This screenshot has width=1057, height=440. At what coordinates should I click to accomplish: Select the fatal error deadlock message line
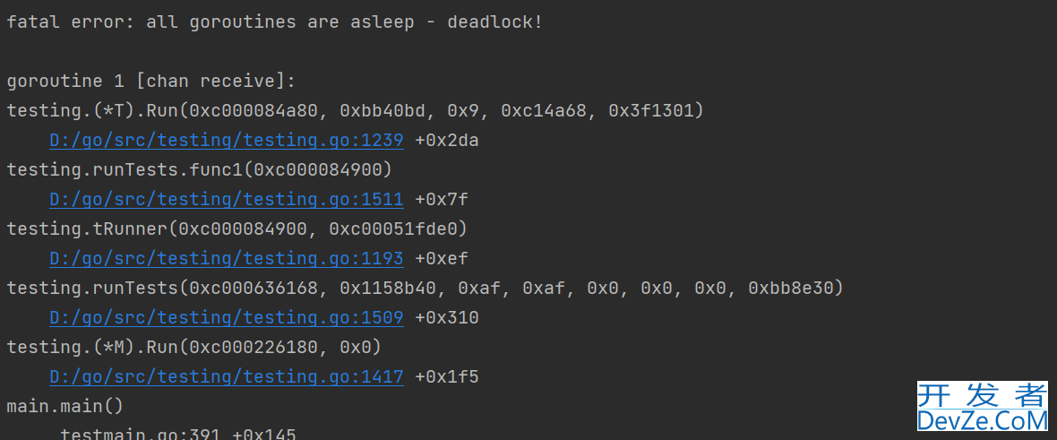[x=274, y=22]
